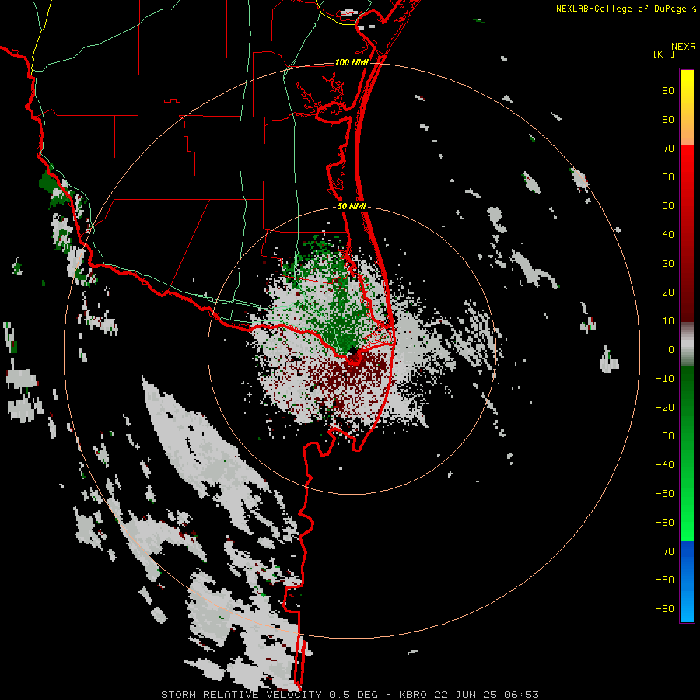The height and width of the screenshot is (700, 700).
Task: Click the -80 value on the velocity scale
Action: 665,580
